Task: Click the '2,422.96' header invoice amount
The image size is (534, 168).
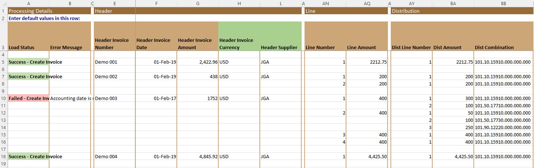Action: (198, 62)
